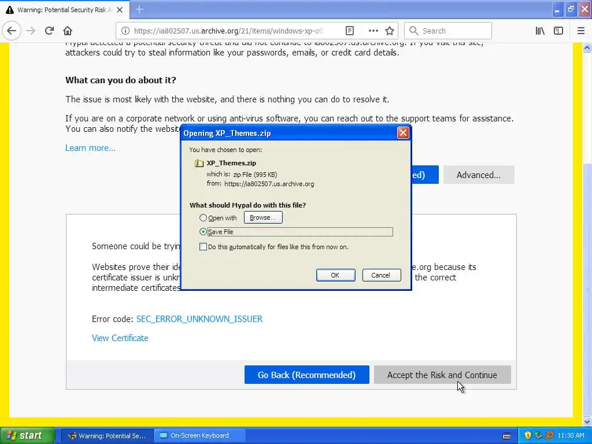Check Do this automatically for files

tap(203, 247)
